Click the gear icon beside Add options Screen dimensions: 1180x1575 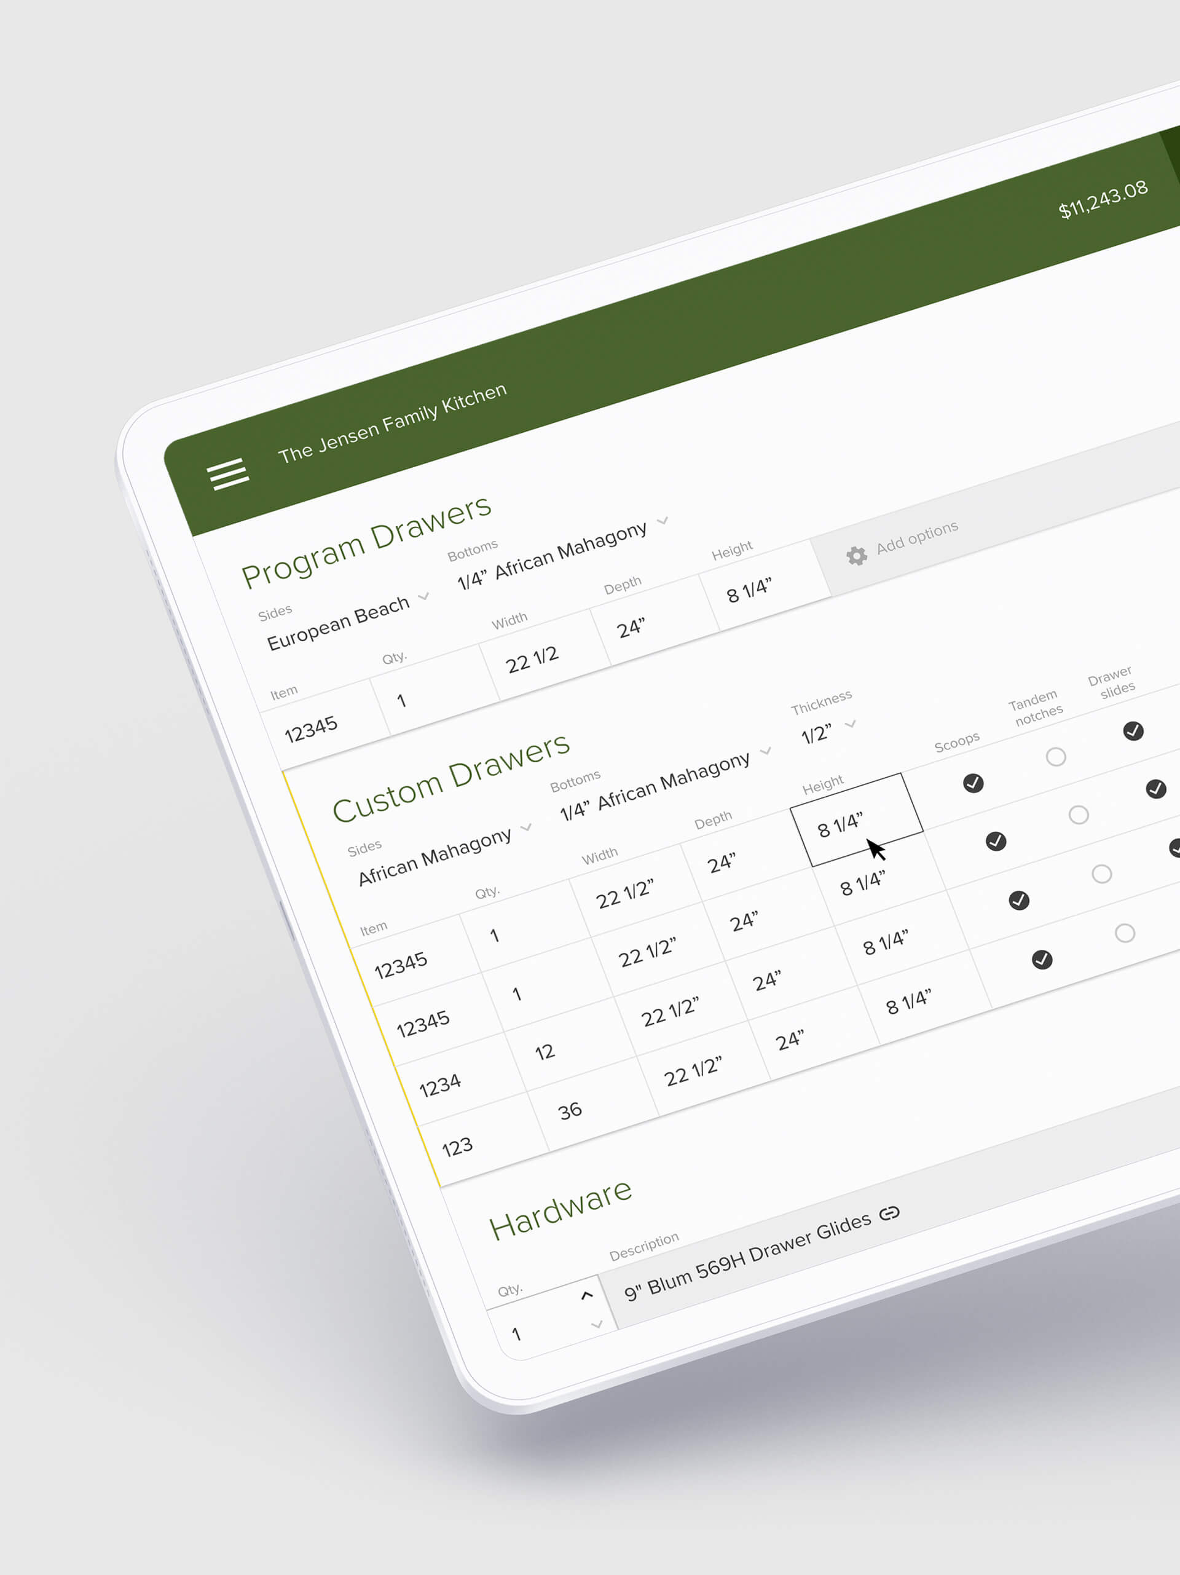point(856,555)
